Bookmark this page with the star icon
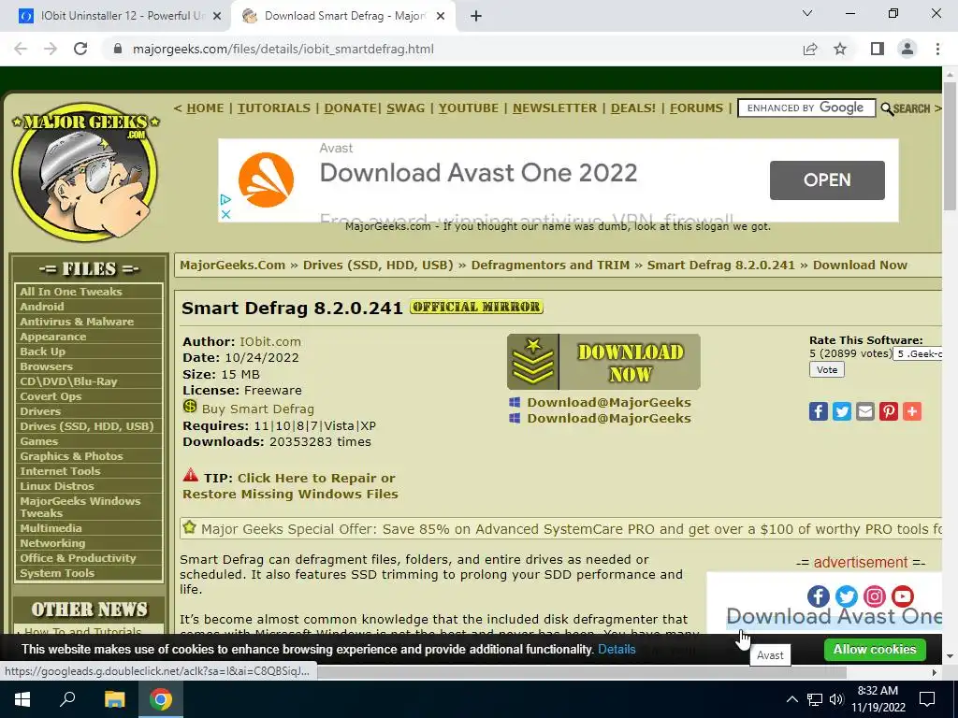Screen dimensions: 958x718 pyautogui.click(x=840, y=49)
